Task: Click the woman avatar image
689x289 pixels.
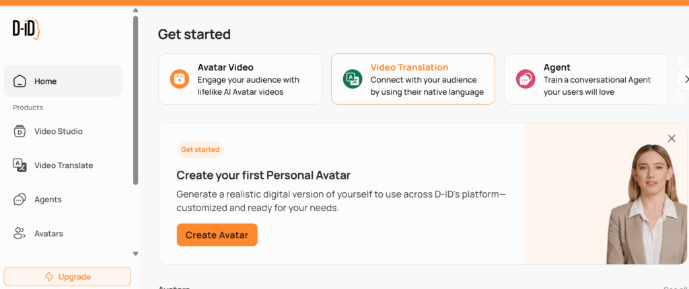Action: [x=647, y=204]
